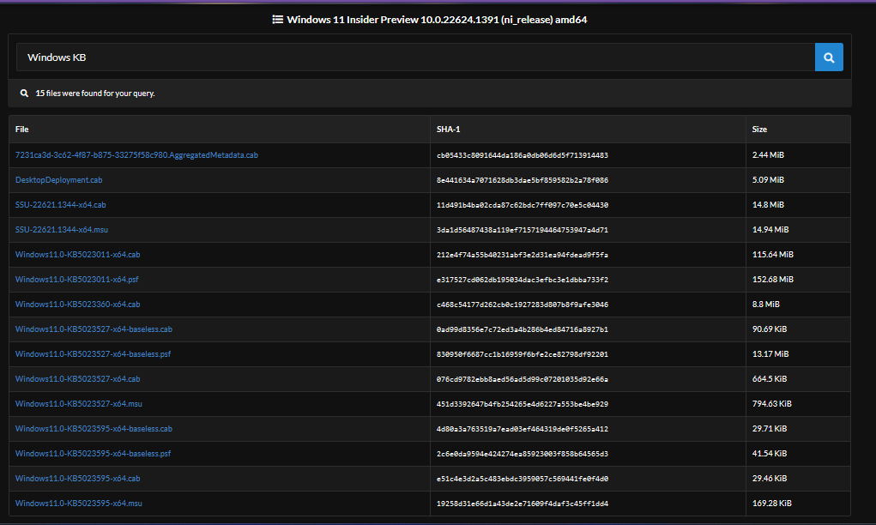The height and width of the screenshot is (525, 876).
Task: Select SHA-1 hash starting with 830950f6
Action: [523, 354]
